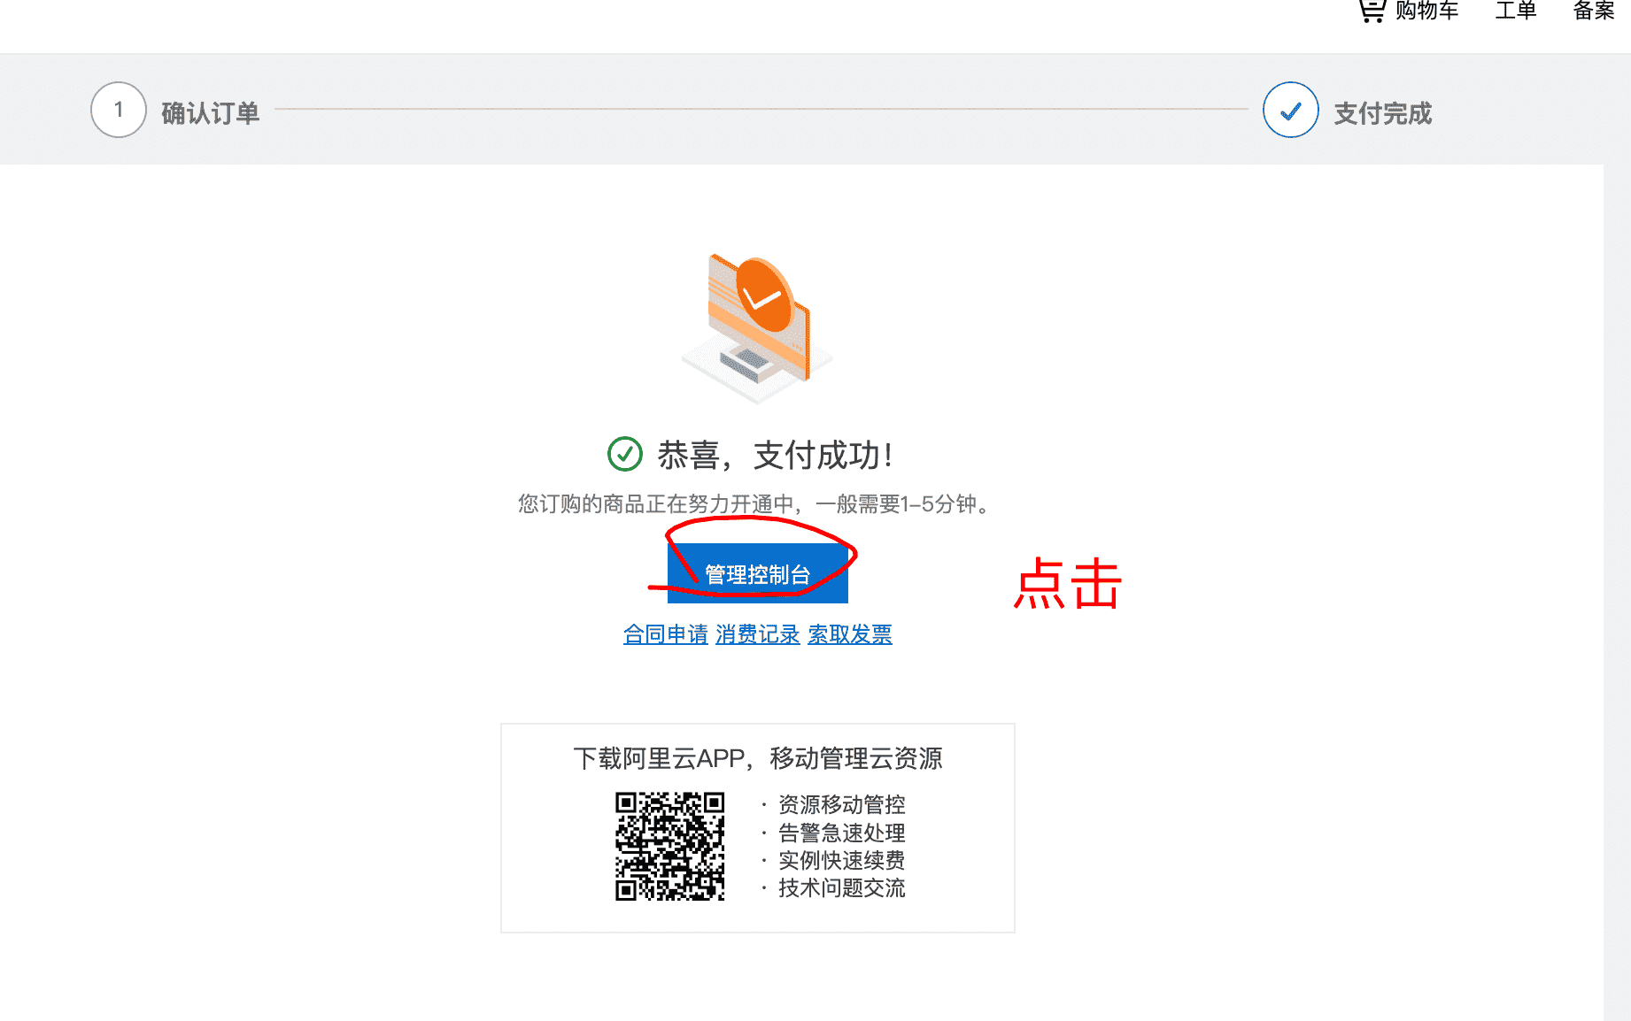Click the Aliyun APP QR code

[x=670, y=845]
